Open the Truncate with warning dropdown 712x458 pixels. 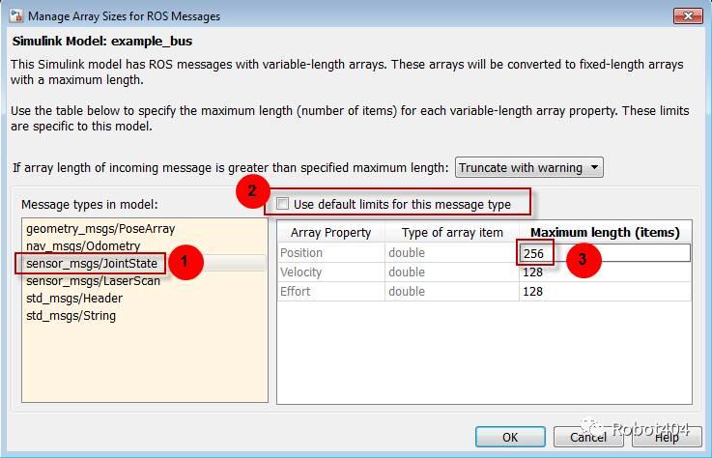[529, 168]
